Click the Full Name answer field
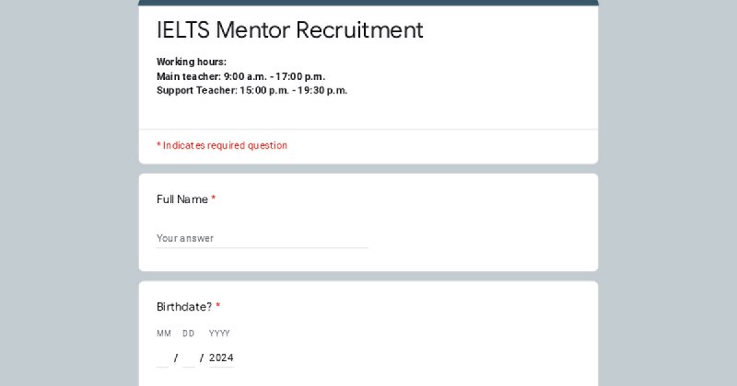 (263, 238)
